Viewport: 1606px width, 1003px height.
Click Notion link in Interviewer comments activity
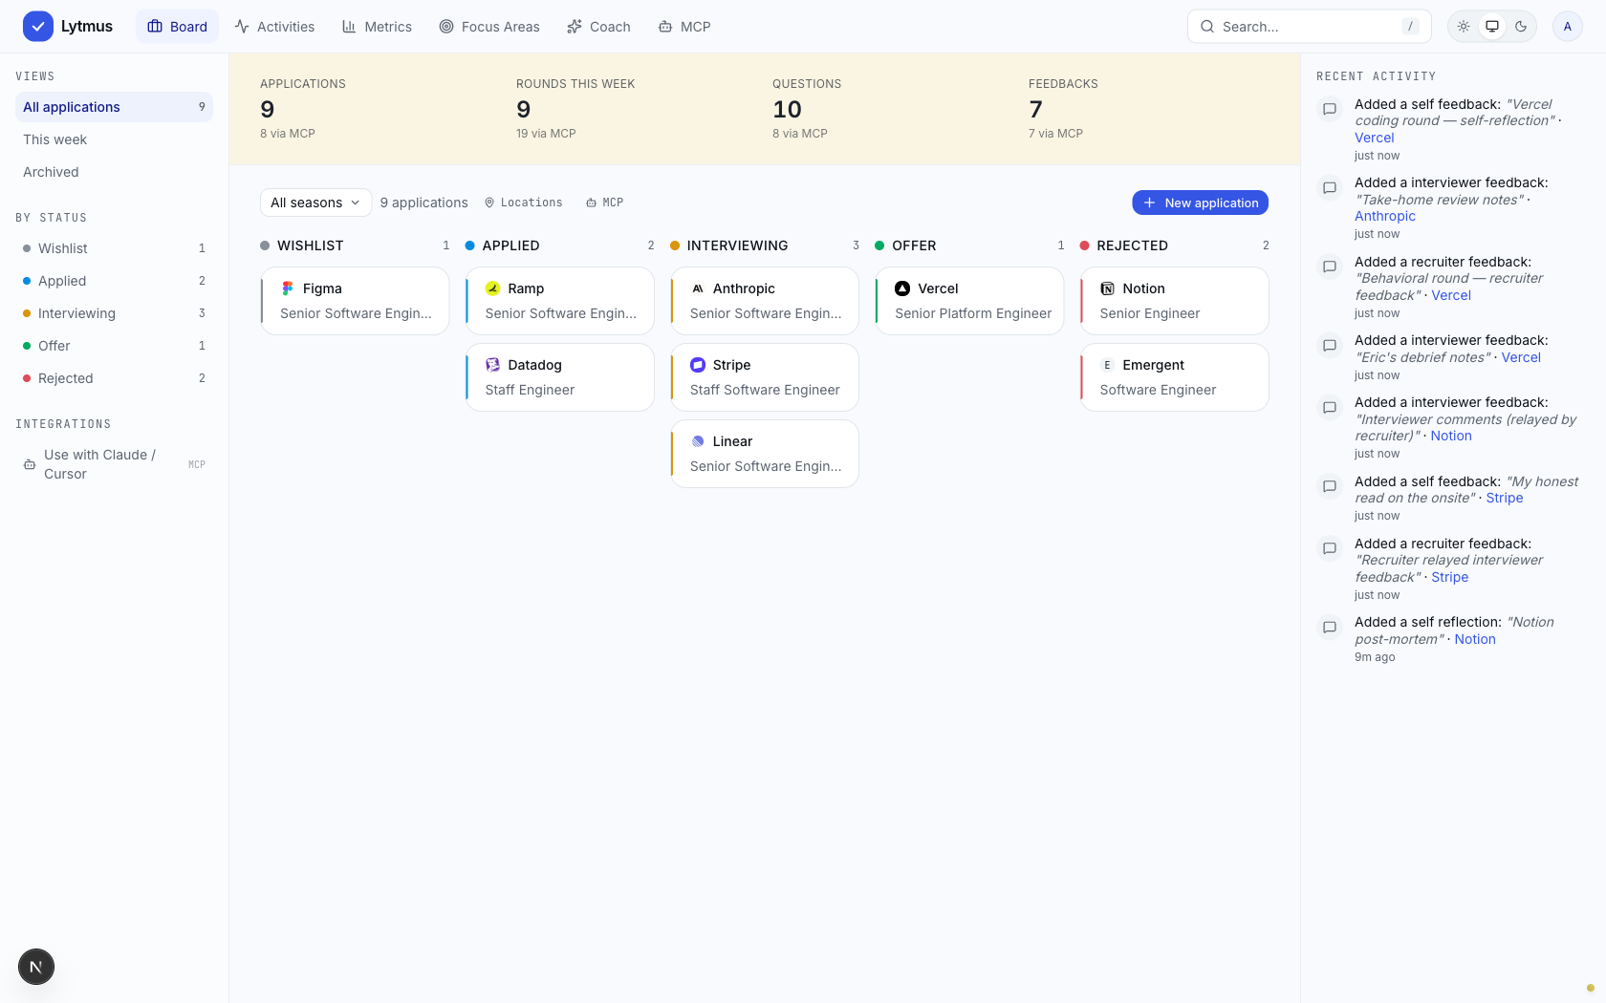click(x=1451, y=436)
